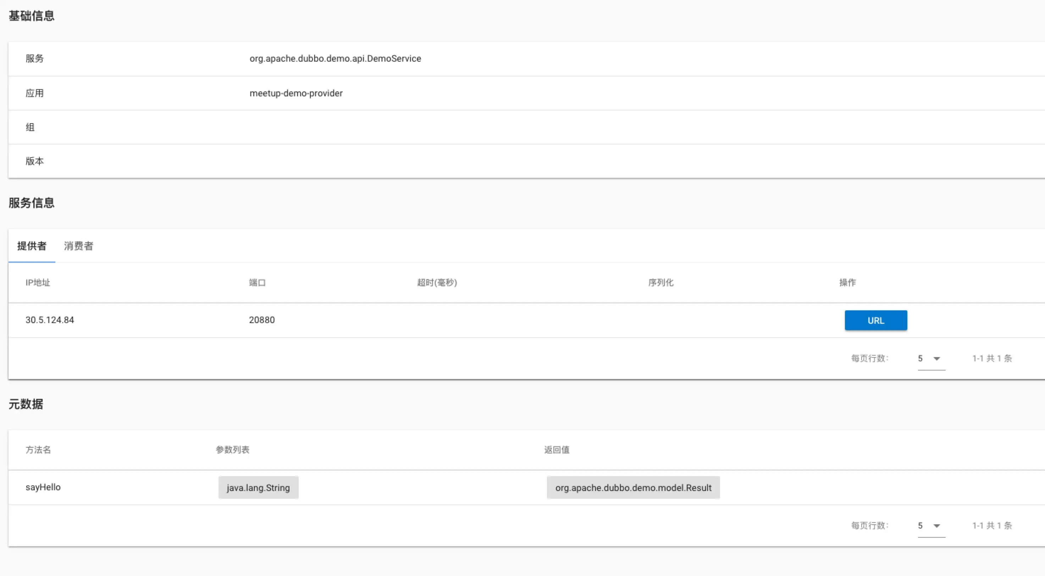Image resolution: width=1045 pixels, height=576 pixels.
Task: Click the IP地址 column header
Action: point(38,283)
